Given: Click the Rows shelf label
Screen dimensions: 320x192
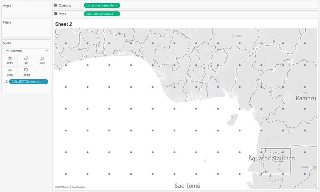Looking at the screenshot, I should tap(62, 14).
